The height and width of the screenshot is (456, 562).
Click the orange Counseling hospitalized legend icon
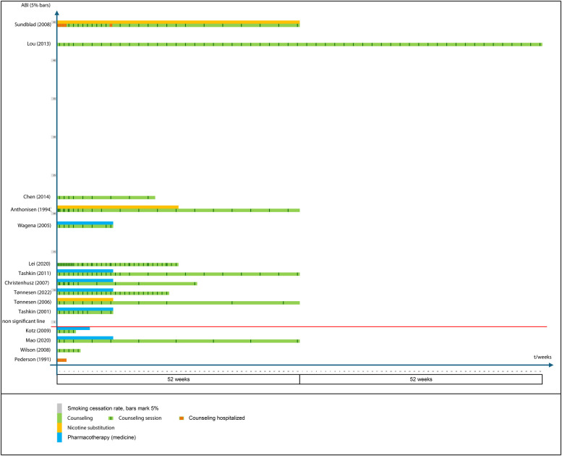[181, 418]
